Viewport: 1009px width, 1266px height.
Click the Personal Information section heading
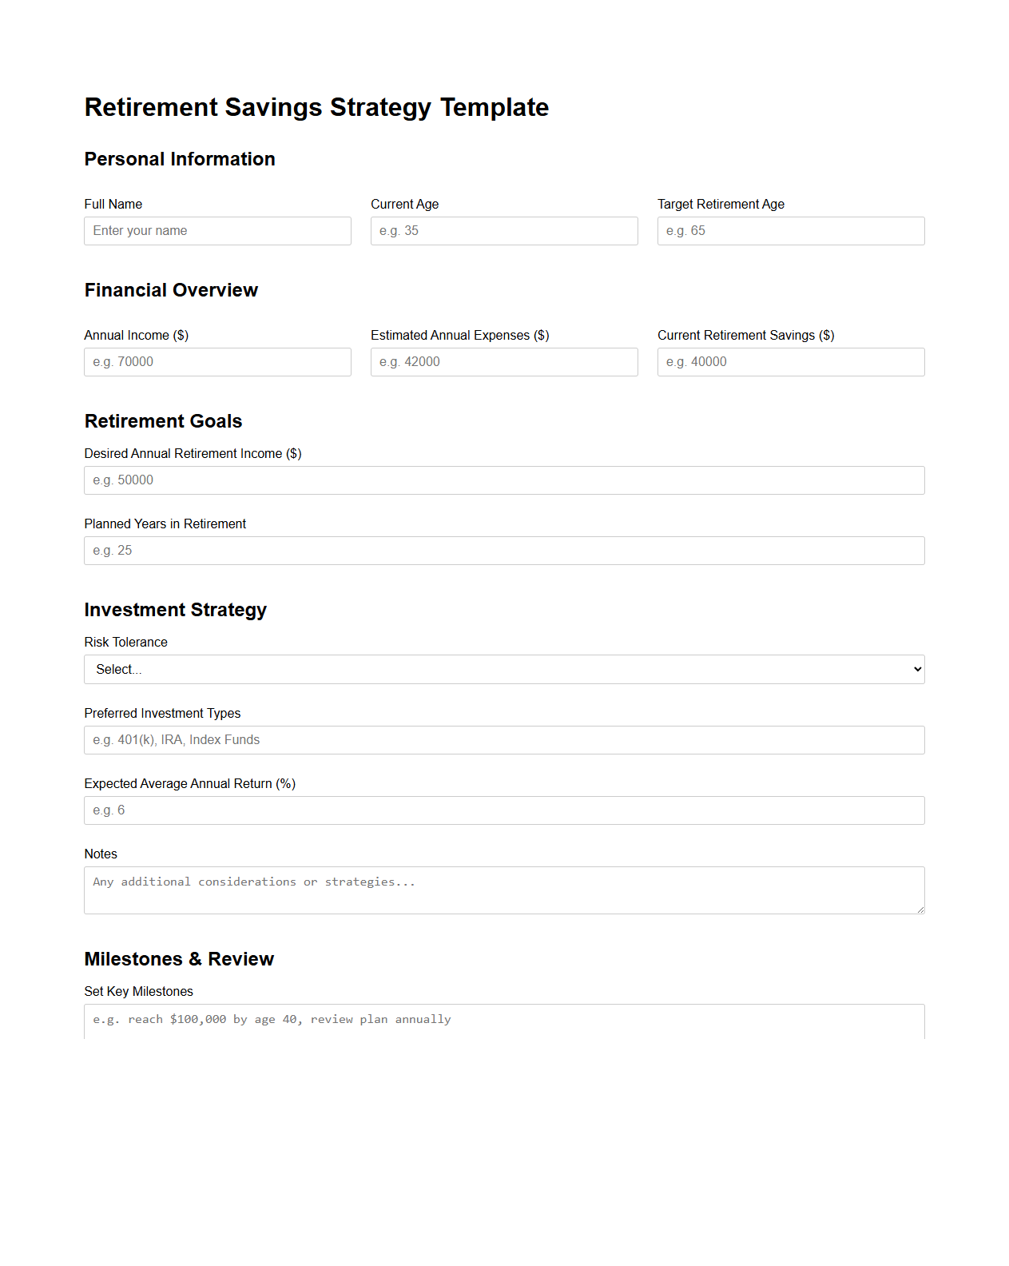[x=179, y=159]
